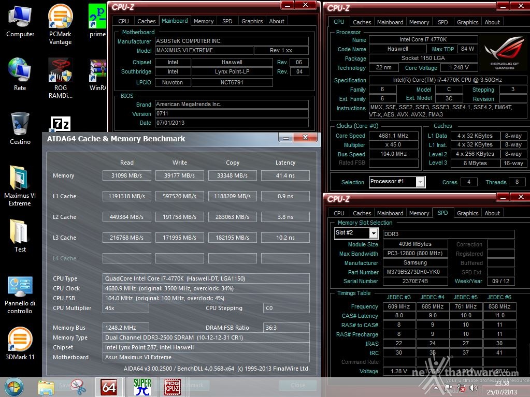Open About tab in CPU-Z Mainboard window
Viewport: 530px width, 397px height.
pyautogui.click(x=277, y=21)
